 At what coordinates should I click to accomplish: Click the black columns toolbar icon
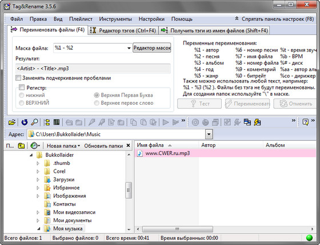pyautogui.click(x=57, y=122)
